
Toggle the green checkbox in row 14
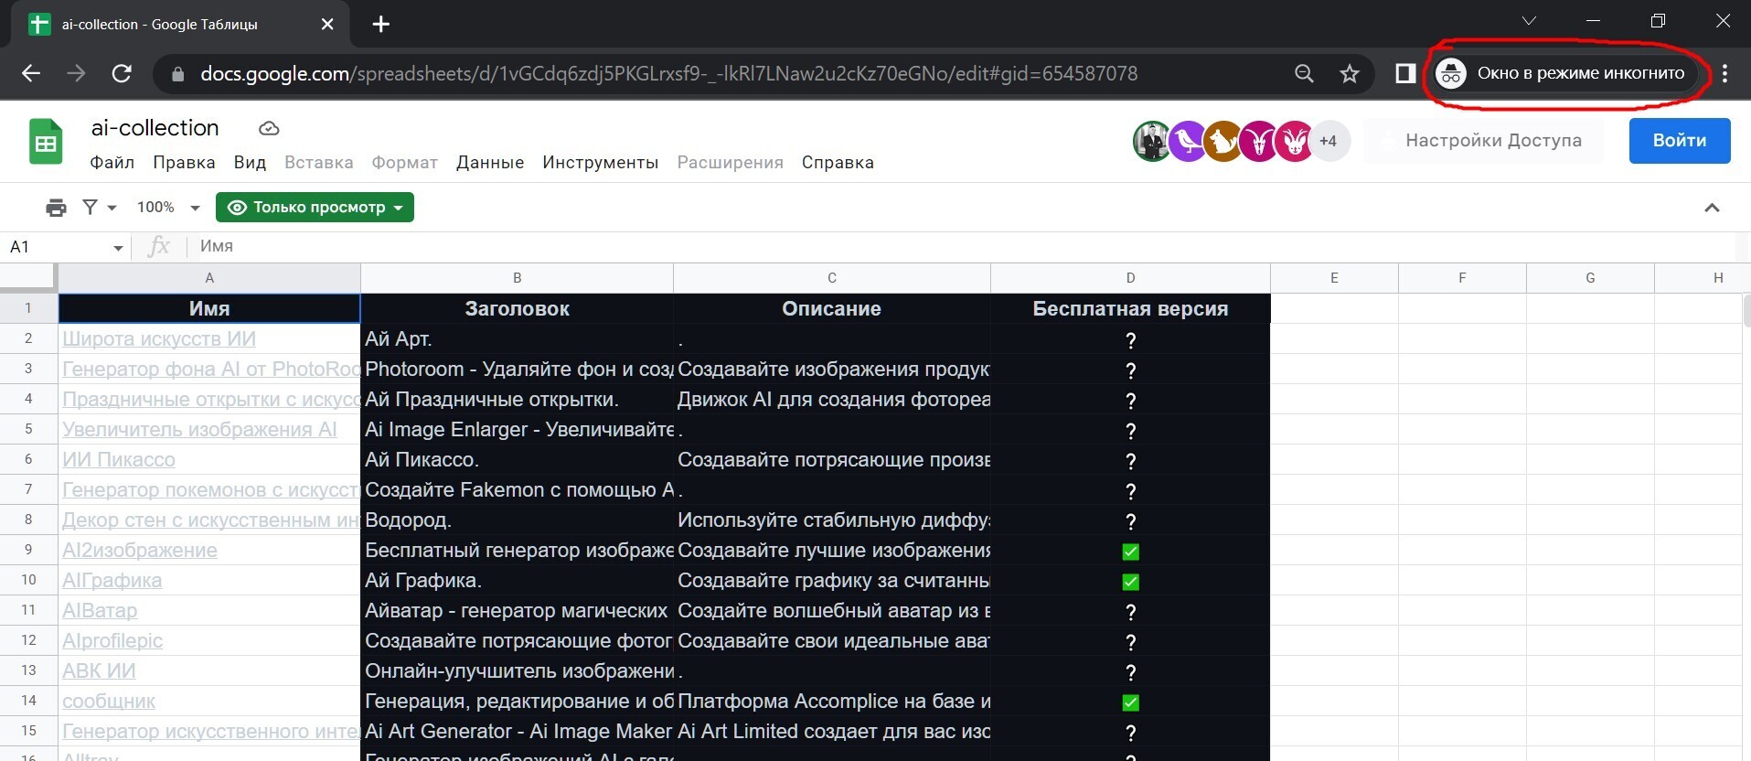1130,702
